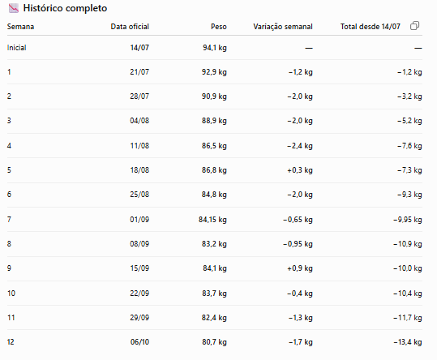
Task: Select the 86,5 kg weight value
Action: pyautogui.click(x=214, y=146)
